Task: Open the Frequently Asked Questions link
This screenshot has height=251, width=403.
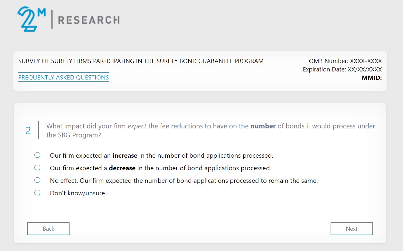Action: pyautogui.click(x=63, y=78)
